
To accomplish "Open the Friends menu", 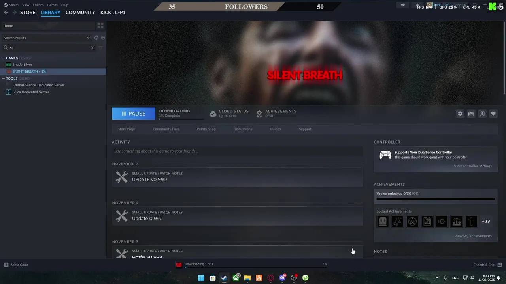I will (x=38, y=5).
